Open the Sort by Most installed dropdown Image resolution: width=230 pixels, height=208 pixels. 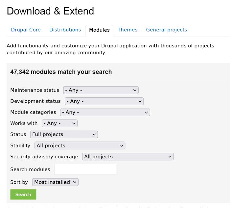coord(55,182)
